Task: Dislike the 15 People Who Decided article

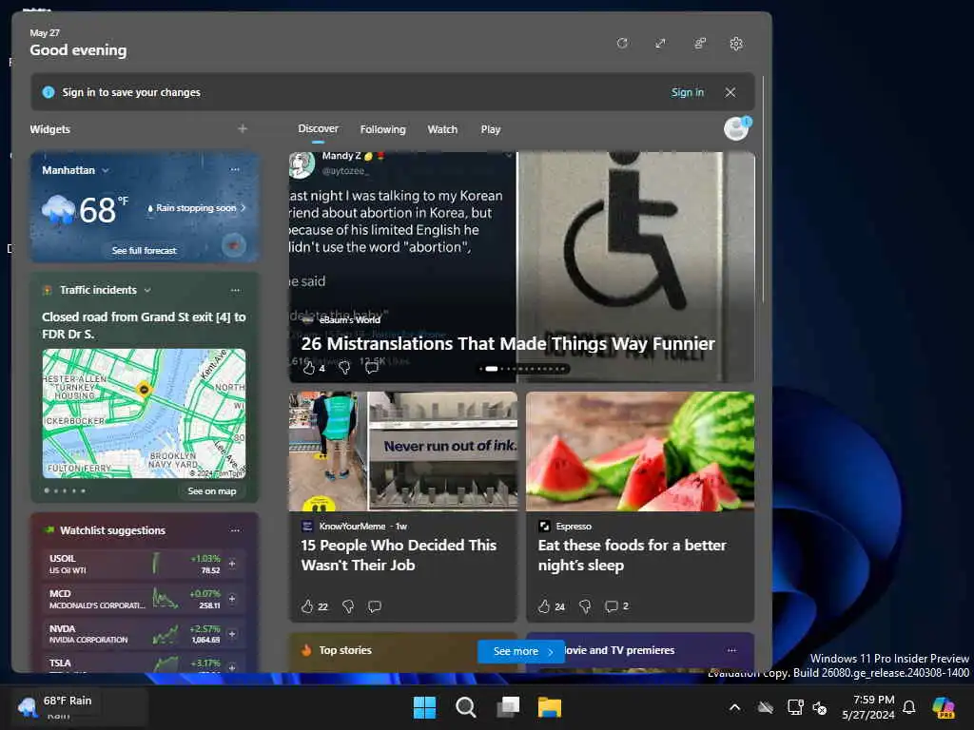Action: tap(348, 606)
